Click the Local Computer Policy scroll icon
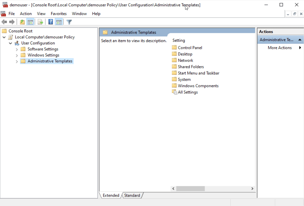 [x=11, y=37]
